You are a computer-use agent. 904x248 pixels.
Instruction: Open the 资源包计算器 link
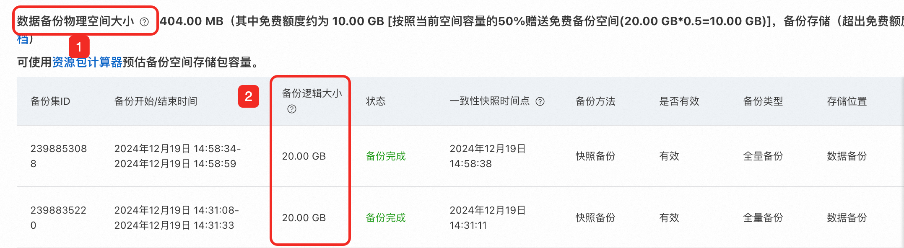[87, 62]
